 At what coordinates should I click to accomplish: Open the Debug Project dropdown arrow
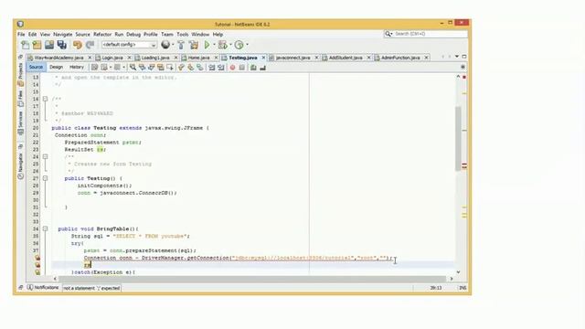(x=230, y=45)
